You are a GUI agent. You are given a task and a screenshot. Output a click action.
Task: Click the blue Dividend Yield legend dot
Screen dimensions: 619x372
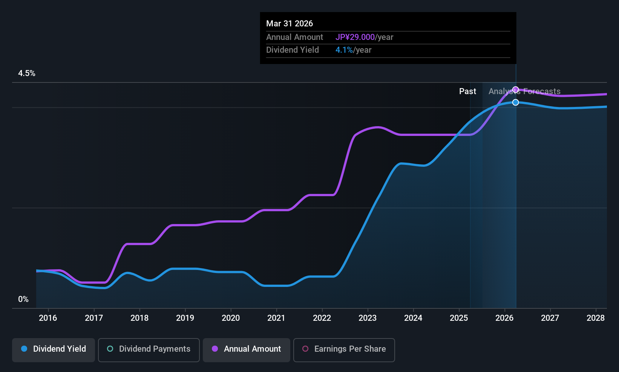coord(24,349)
